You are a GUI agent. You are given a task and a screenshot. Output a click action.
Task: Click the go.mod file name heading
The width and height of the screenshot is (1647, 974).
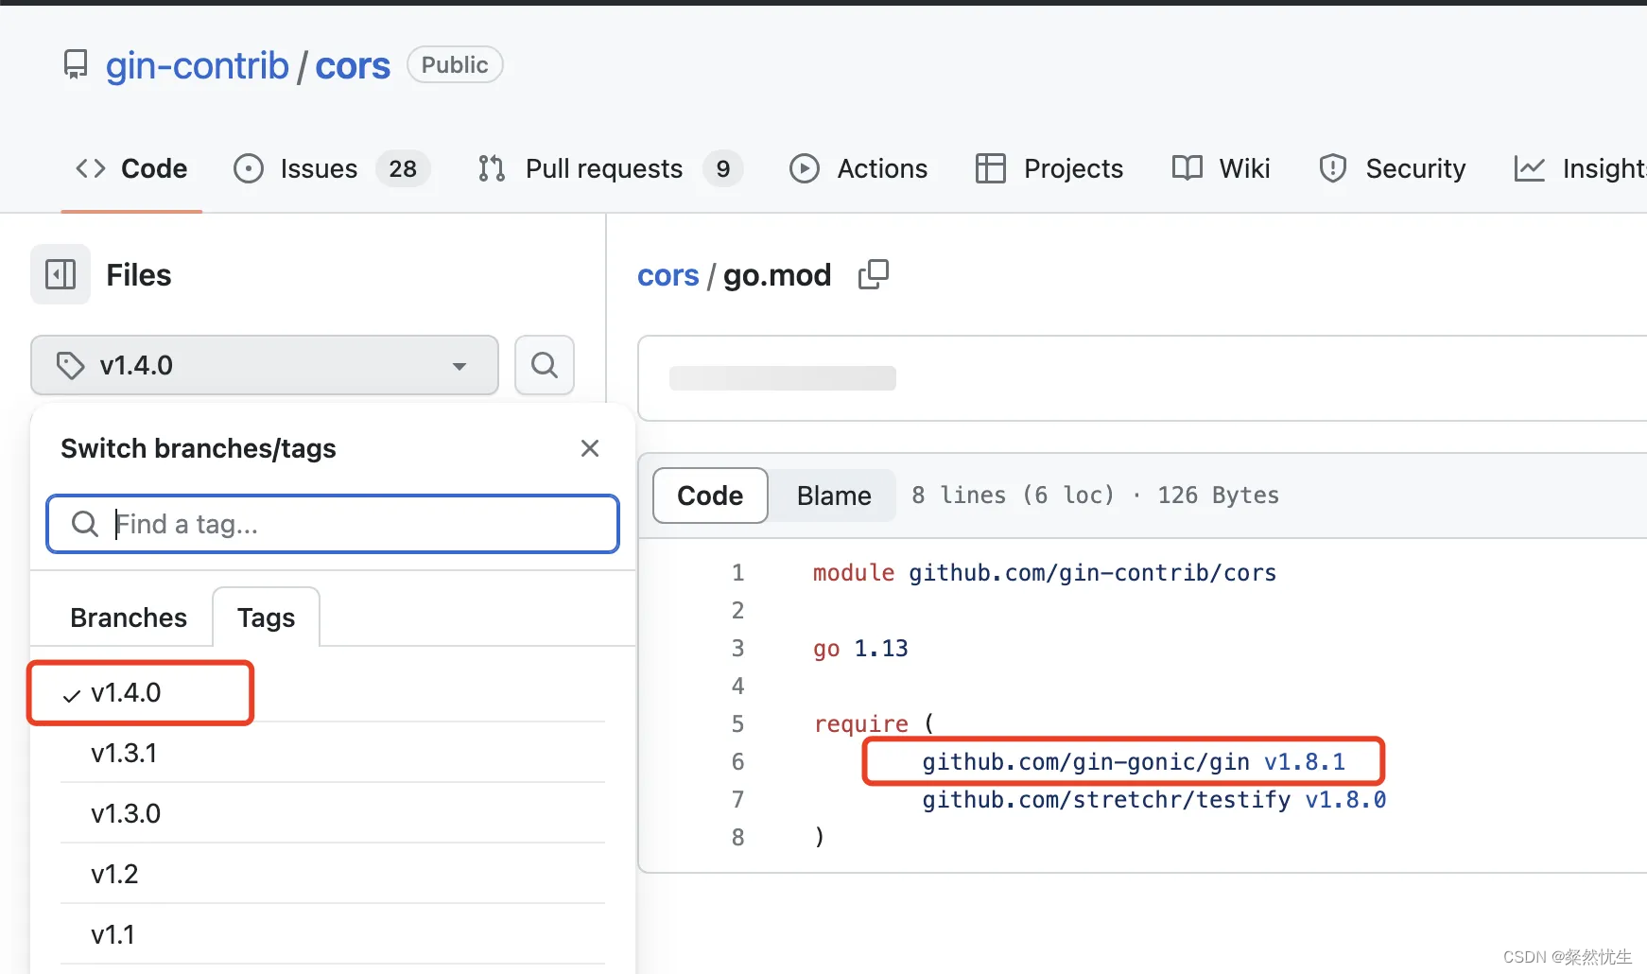777,275
